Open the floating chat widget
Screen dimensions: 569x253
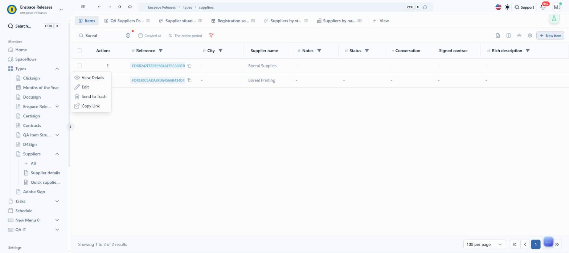pyautogui.click(x=548, y=242)
